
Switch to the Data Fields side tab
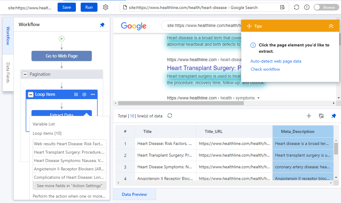point(8,73)
